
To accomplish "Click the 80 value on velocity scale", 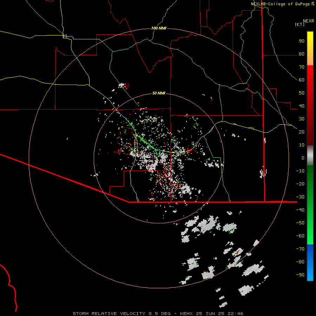I will (302, 54).
